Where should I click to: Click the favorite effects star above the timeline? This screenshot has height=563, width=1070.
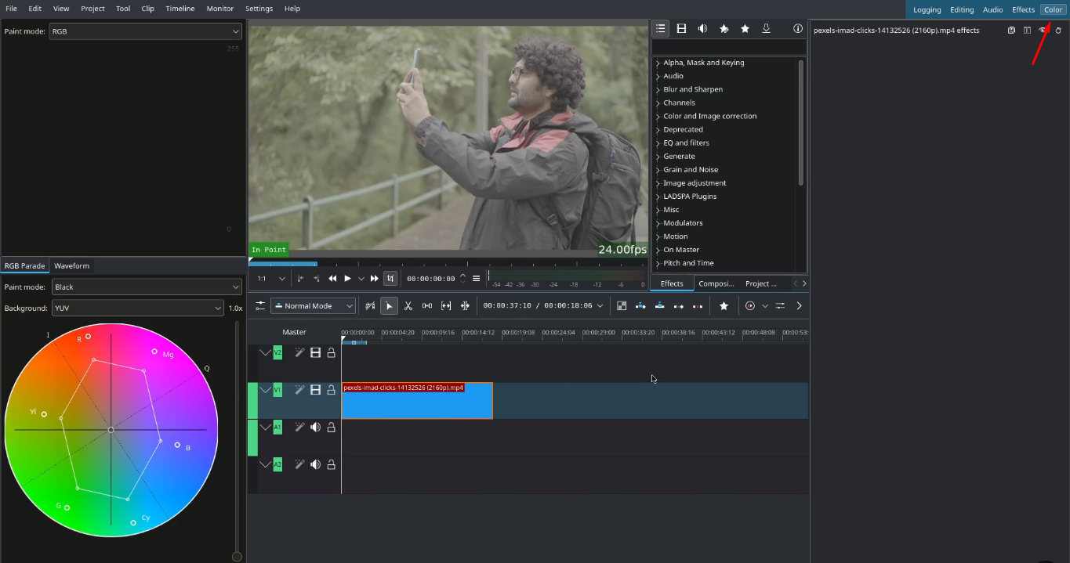coord(724,305)
